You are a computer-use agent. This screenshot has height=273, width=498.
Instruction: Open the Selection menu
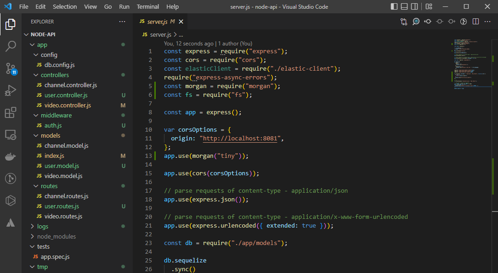(65, 7)
